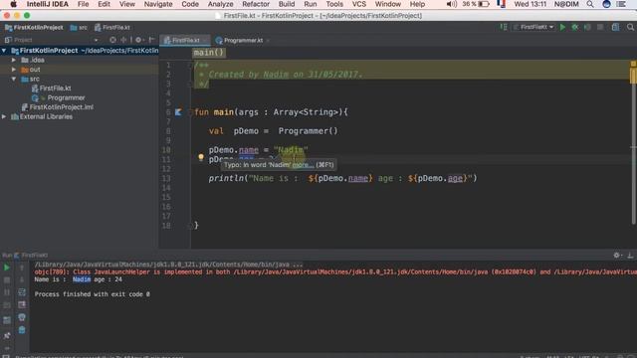Run FirstFileKt with the green toolbar play button
637x358 pixels.
pos(562,27)
